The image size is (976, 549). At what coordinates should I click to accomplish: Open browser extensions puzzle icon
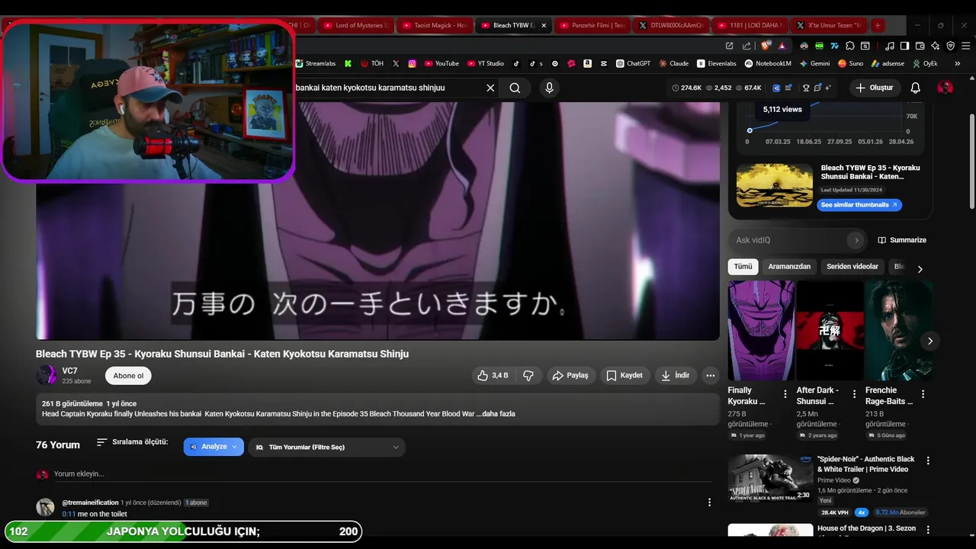pos(850,46)
